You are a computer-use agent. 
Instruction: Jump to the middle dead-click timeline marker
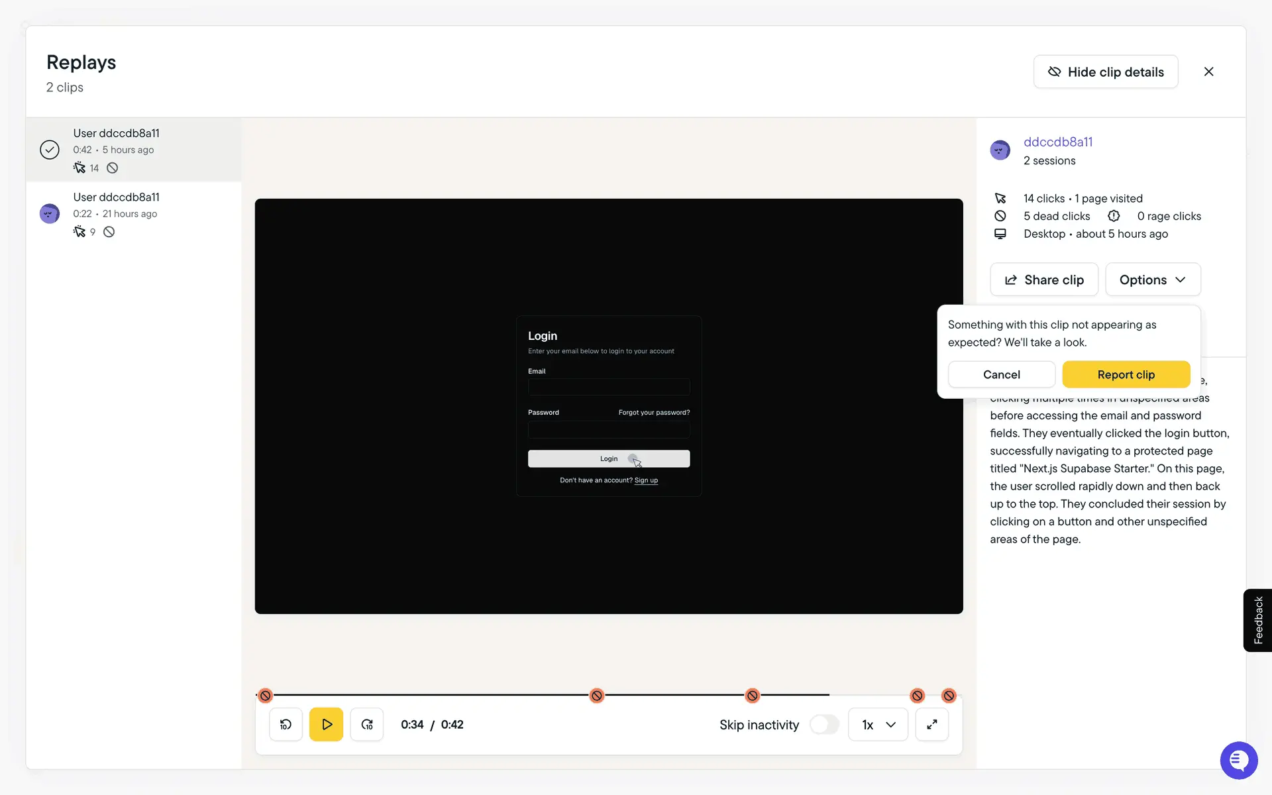[597, 696]
